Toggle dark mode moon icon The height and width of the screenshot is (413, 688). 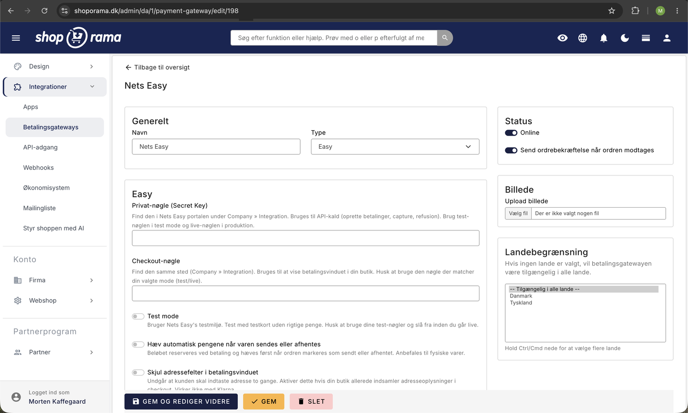[x=625, y=38]
